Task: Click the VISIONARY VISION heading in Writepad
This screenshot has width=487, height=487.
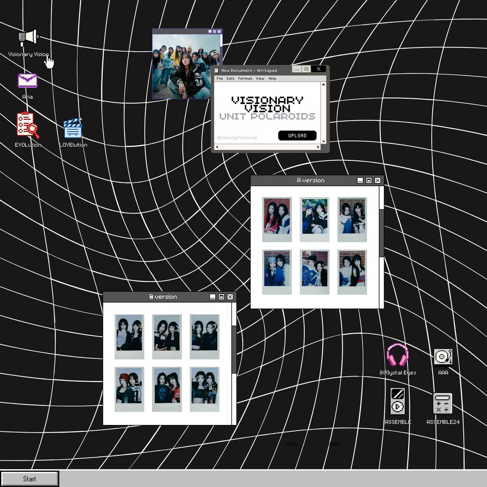Action: pyautogui.click(x=267, y=104)
